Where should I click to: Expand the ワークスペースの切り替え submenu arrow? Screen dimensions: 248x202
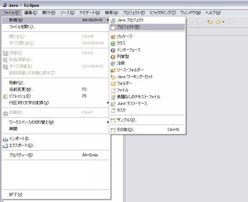(x=108, y=122)
